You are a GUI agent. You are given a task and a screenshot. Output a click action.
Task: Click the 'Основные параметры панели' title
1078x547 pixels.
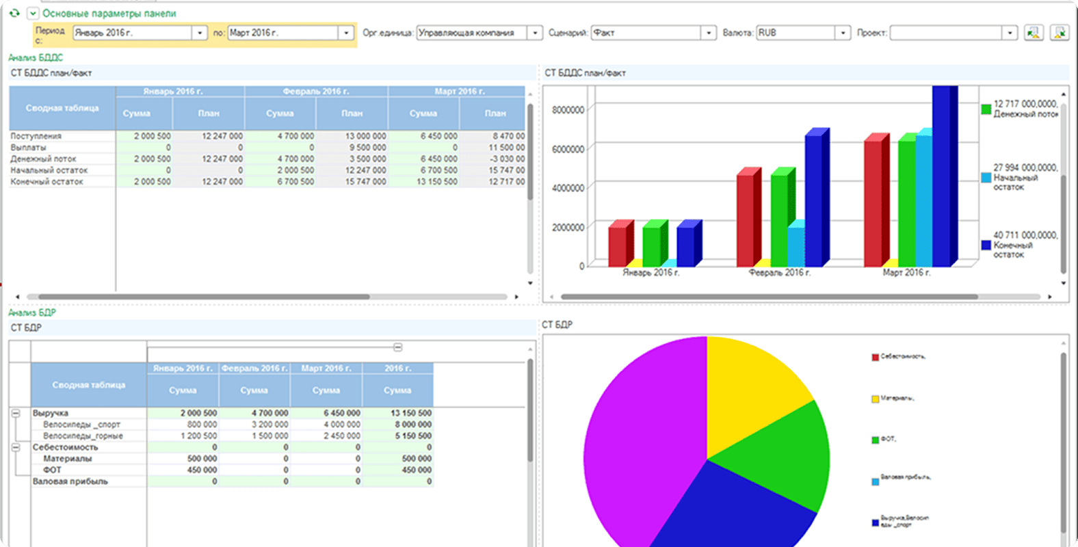(x=109, y=13)
